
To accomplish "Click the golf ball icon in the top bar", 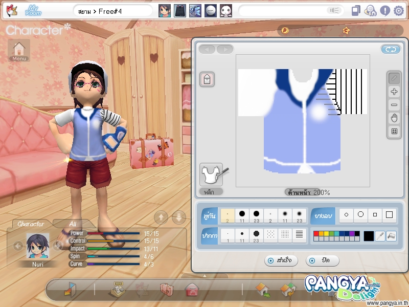I will pyautogui.click(x=211, y=11).
